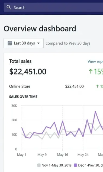
Task: Click the May 9 axis label
Action: coord(42,155)
